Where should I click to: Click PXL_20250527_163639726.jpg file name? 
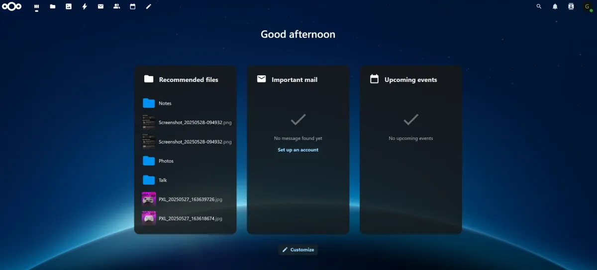(x=191, y=199)
